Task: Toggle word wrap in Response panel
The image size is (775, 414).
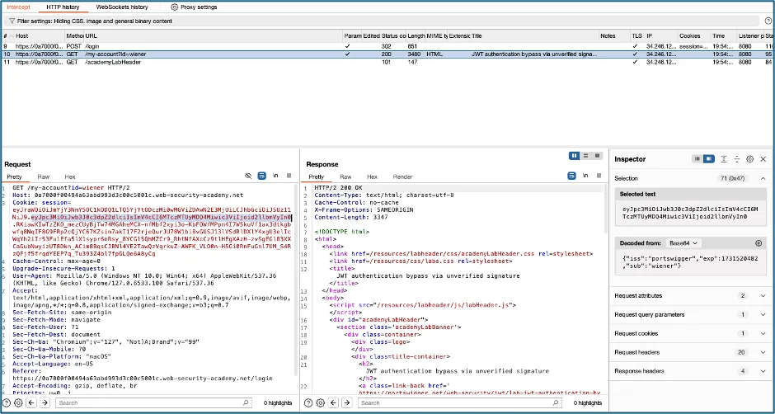Action: [x=572, y=176]
